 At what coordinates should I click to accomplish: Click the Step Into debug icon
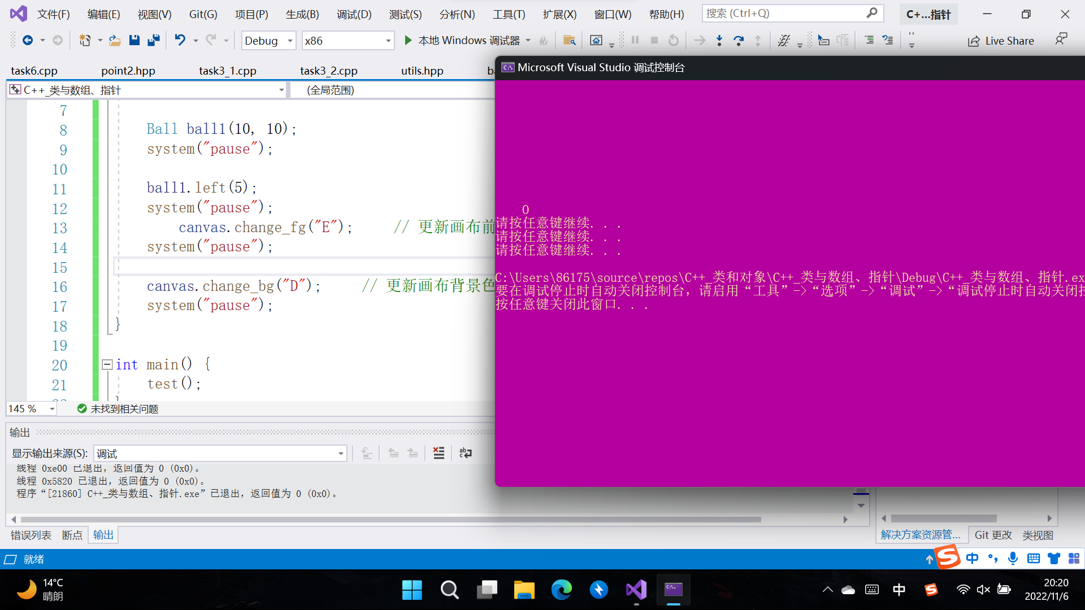(x=719, y=40)
